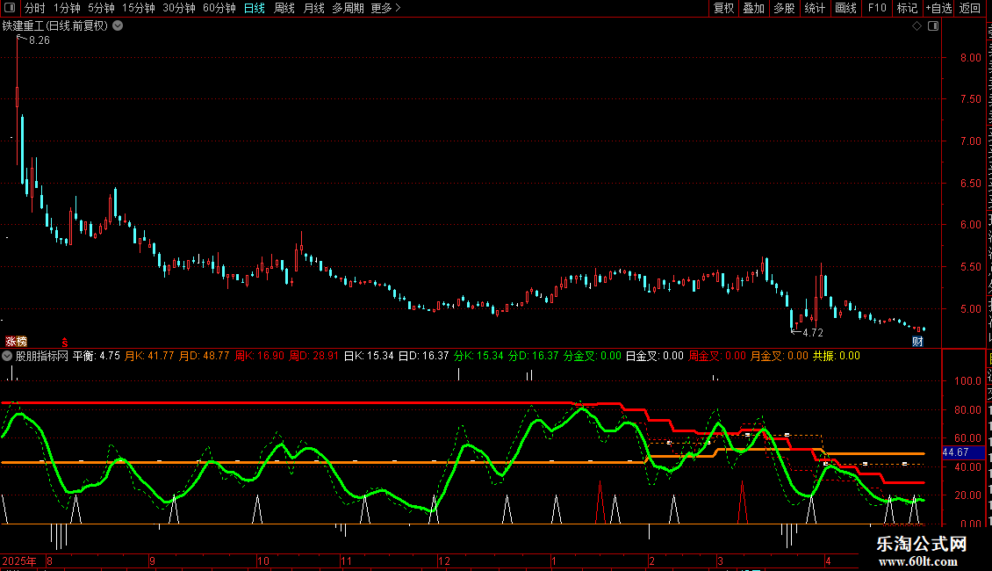Switch to 日线 daily chart

point(255,8)
